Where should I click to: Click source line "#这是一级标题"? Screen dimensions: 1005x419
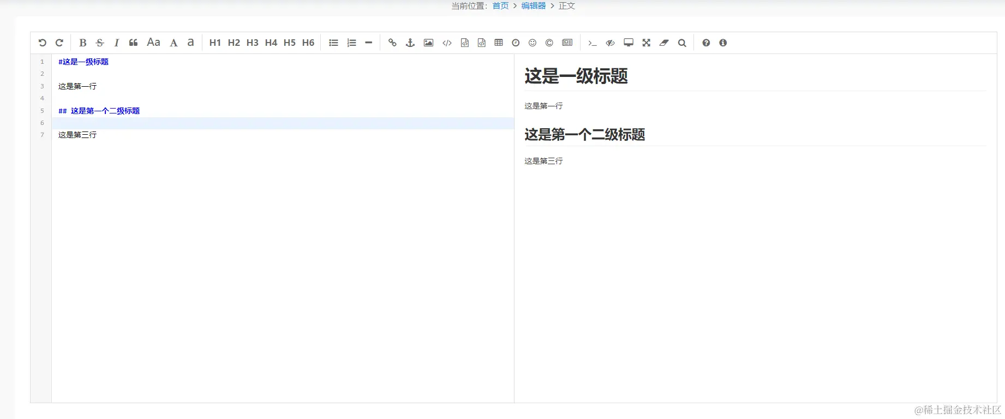83,62
